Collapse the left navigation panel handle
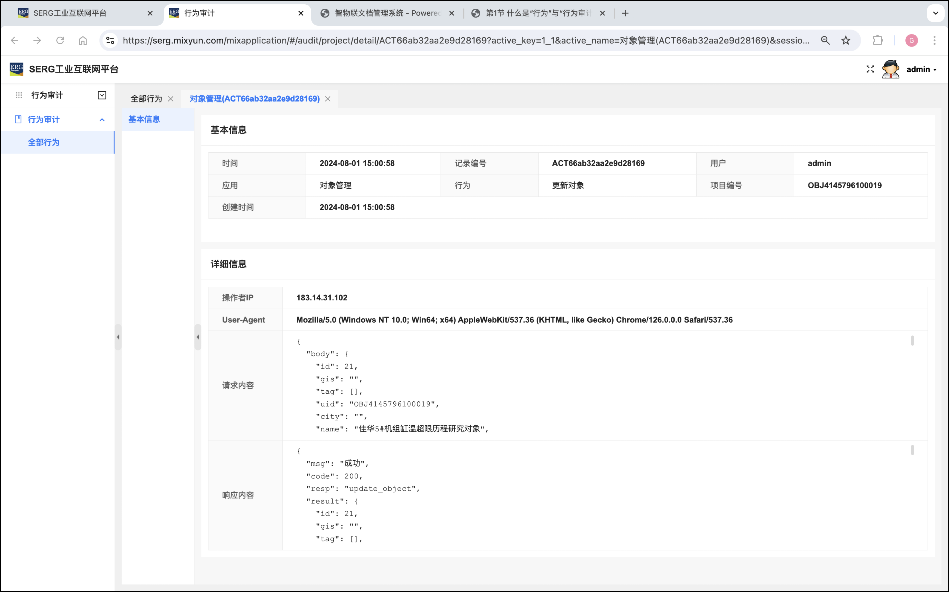This screenshot has height=592, width=949. click(118, 337)
